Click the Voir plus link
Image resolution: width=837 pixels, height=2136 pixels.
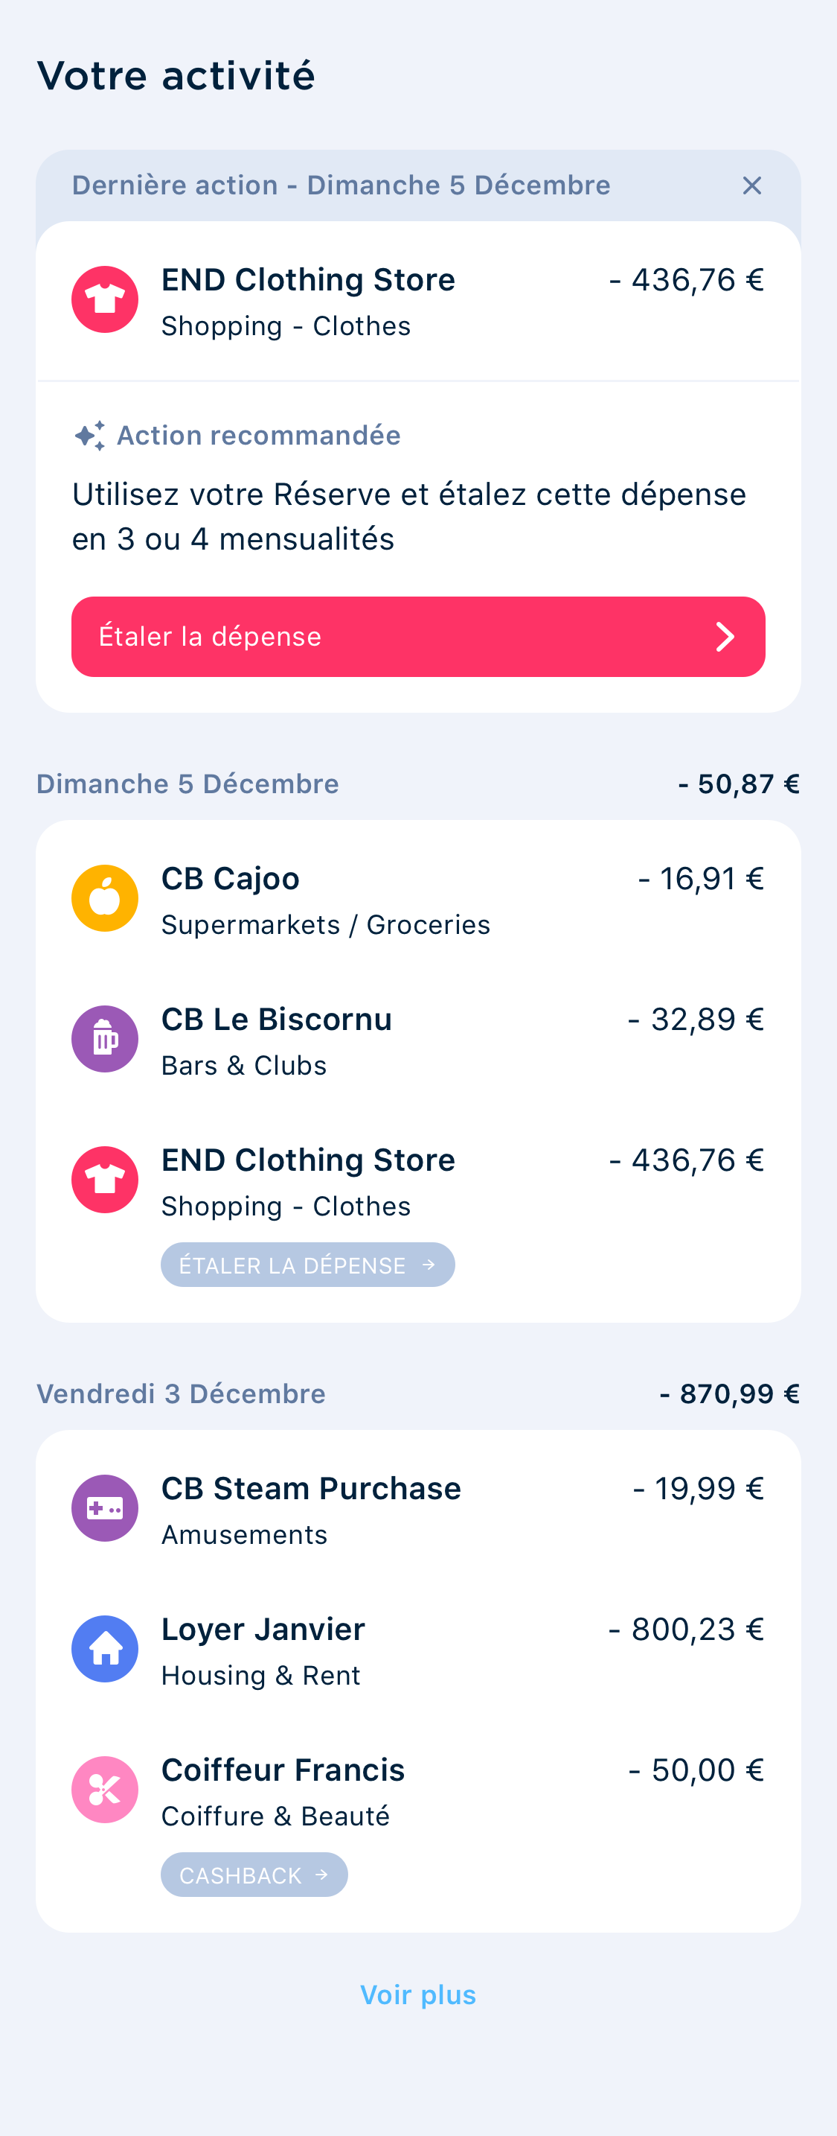point(417,1995)
